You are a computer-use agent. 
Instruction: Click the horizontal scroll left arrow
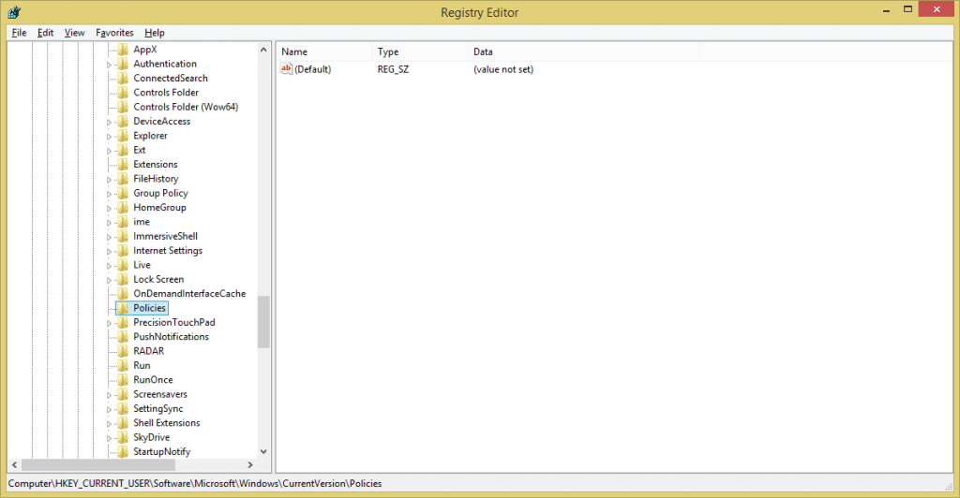15,465
